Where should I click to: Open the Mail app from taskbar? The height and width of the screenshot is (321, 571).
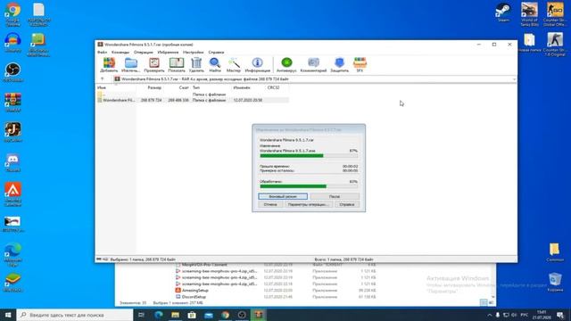point(209,315)
